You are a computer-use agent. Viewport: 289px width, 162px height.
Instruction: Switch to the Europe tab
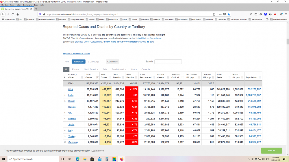click(x=75, y=69)
